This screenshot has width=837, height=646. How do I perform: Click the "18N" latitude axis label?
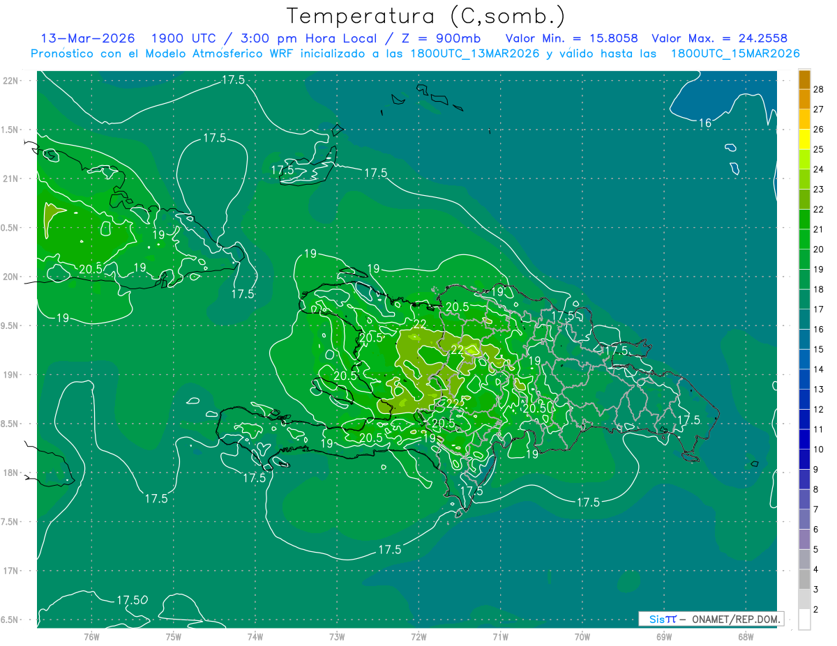(11, 472)
